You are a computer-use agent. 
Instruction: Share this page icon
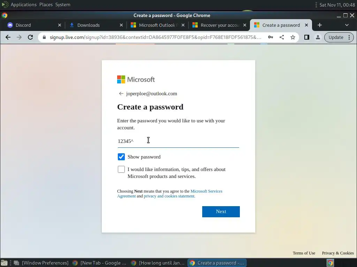click(x=282, y=37)
